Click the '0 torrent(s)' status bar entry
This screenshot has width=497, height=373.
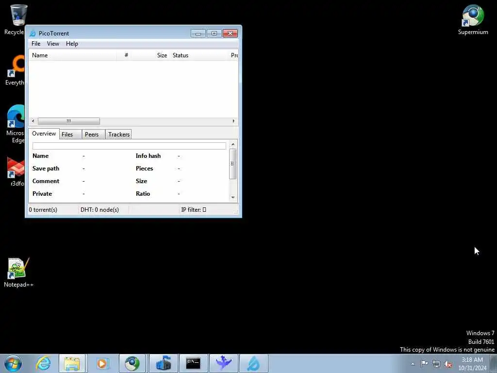43,210
